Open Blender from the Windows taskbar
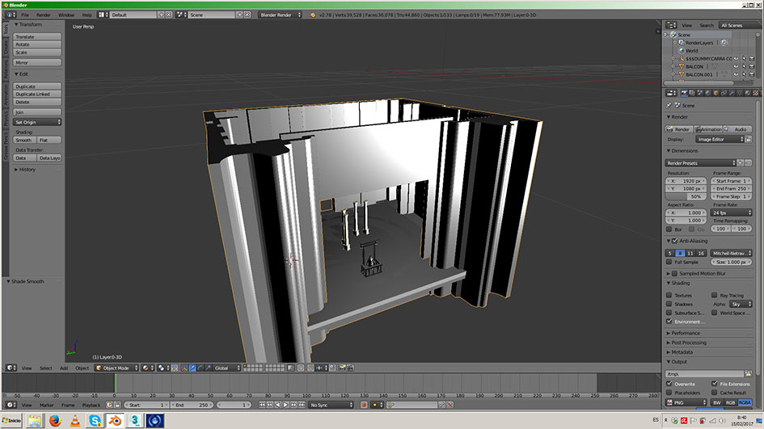The height and width of the screenshot is (429, 764). pyautogui.click(x=115, y=420)
